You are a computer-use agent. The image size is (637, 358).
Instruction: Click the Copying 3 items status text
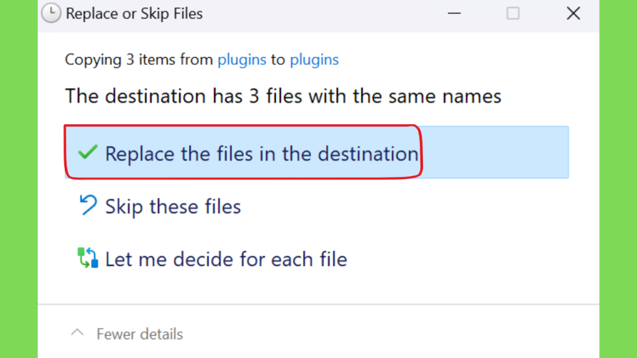139,60
